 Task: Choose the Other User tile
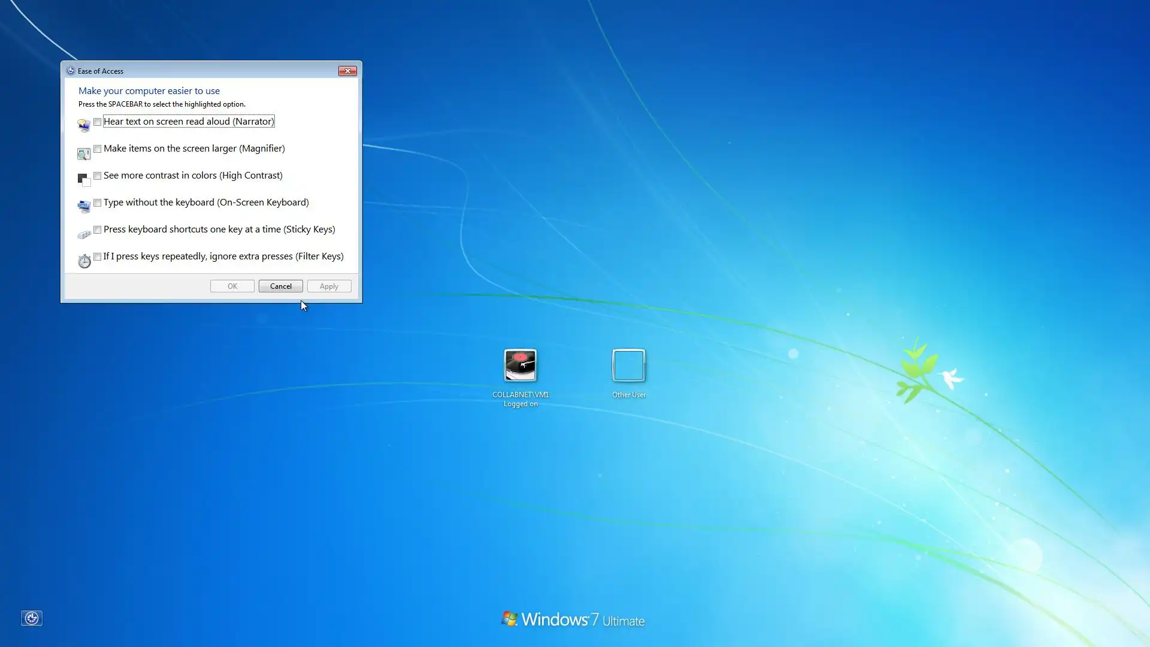coord(628,365)
